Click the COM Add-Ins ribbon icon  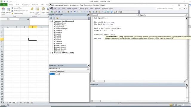click(x=37, y=11)
